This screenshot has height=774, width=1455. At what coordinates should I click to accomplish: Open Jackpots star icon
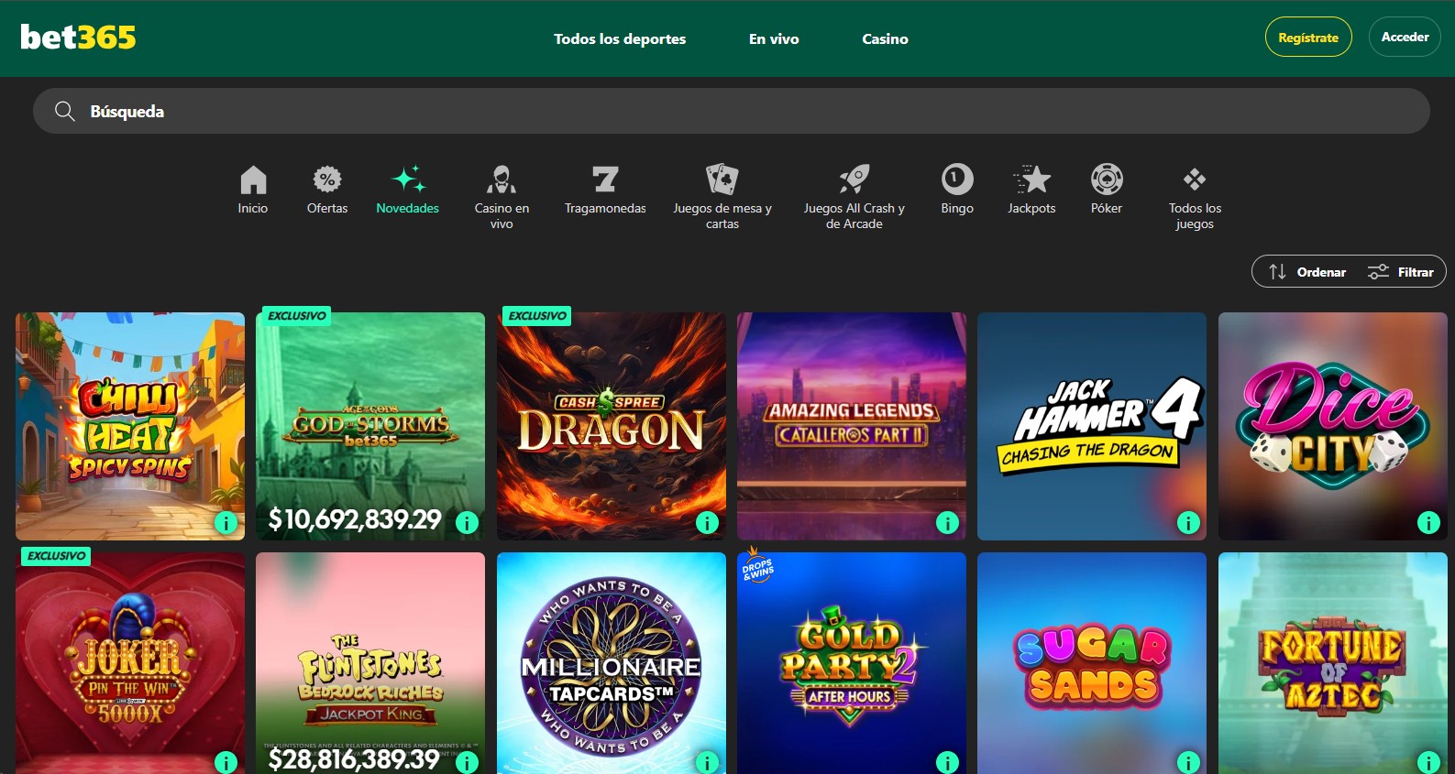tap(1032, 180)
